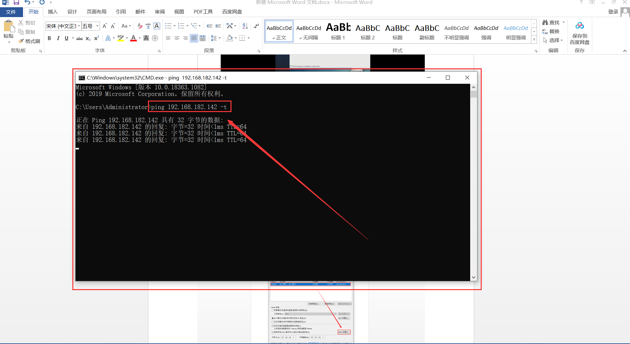Click the Clear Formatting eraser icon
Image resolution: width=630 pixels, height=344 pixels.
pos(140,26)
